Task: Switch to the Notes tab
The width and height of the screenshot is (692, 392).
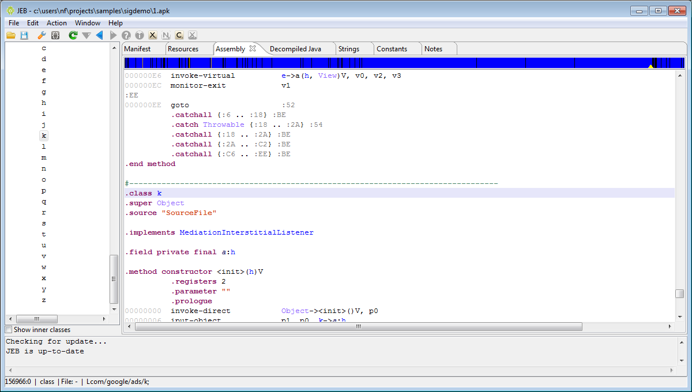Action: 434,49
